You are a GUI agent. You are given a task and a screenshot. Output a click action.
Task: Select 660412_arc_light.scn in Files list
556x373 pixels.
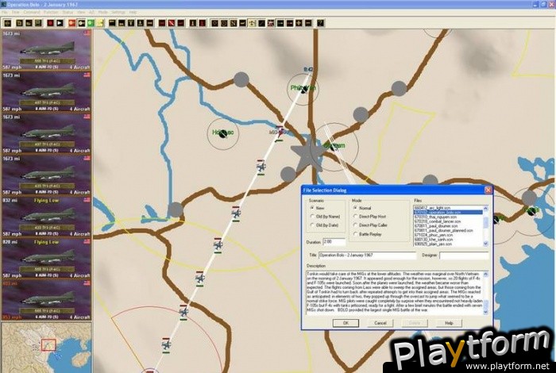(448, 208)
